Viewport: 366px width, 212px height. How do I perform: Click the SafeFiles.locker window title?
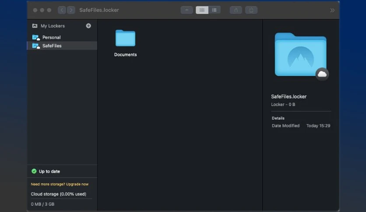[x=99, y=10]
